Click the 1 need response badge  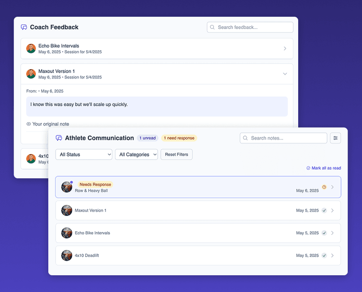point(179,138)
